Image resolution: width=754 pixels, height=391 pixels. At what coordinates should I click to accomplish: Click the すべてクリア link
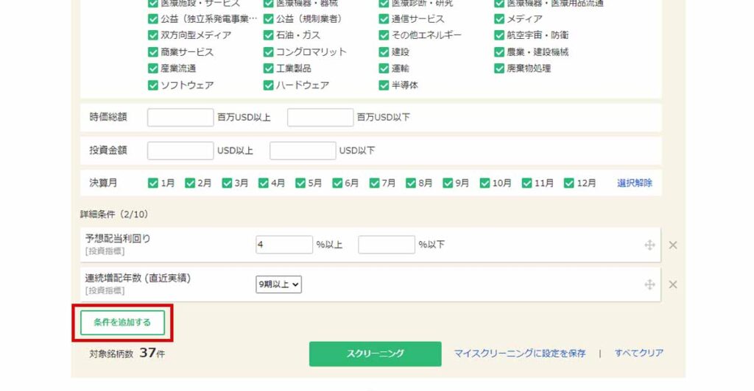(639, 354)
